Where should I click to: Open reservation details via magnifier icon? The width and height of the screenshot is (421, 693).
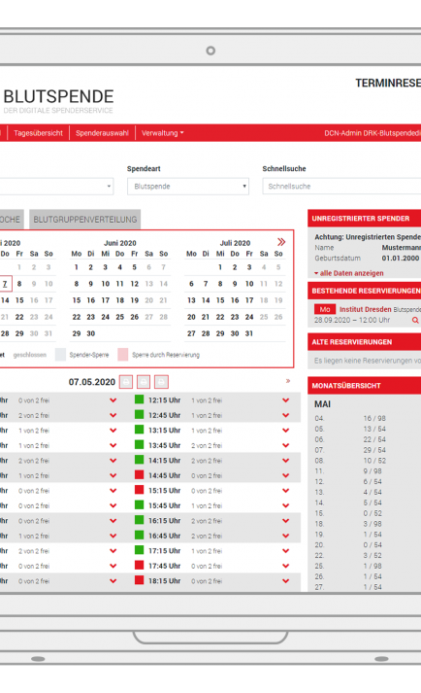415,320
